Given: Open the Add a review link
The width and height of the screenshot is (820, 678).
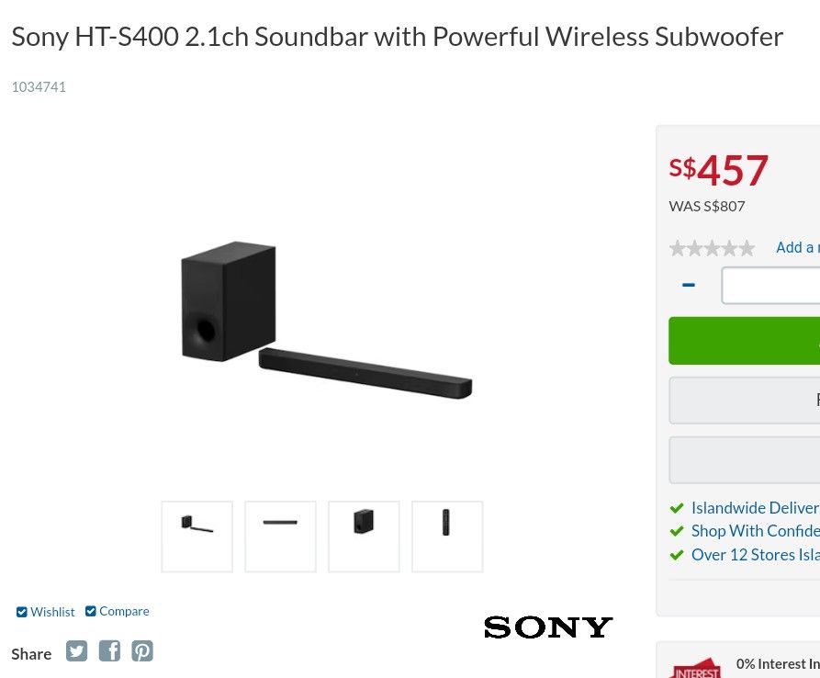Looking at the screenshot, I should coord(798,247).
